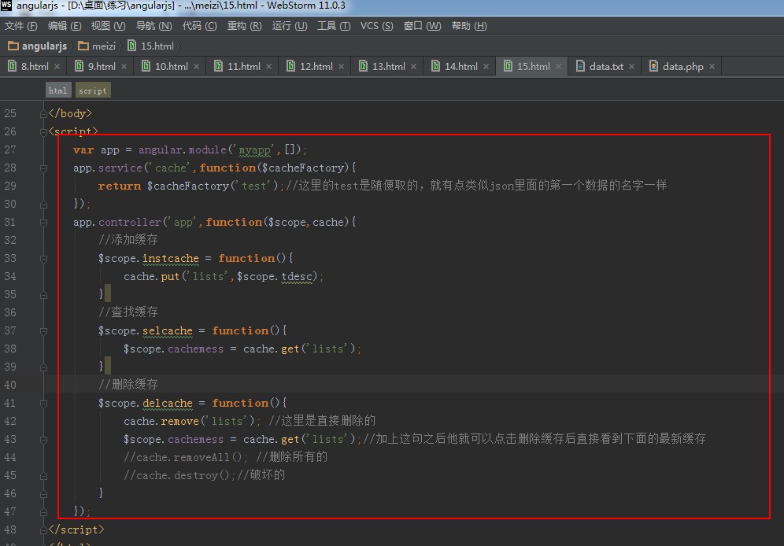Click the $cacheFactory('test') call on line 29
The height and width of the screenshot is (546, 784).
212,186
